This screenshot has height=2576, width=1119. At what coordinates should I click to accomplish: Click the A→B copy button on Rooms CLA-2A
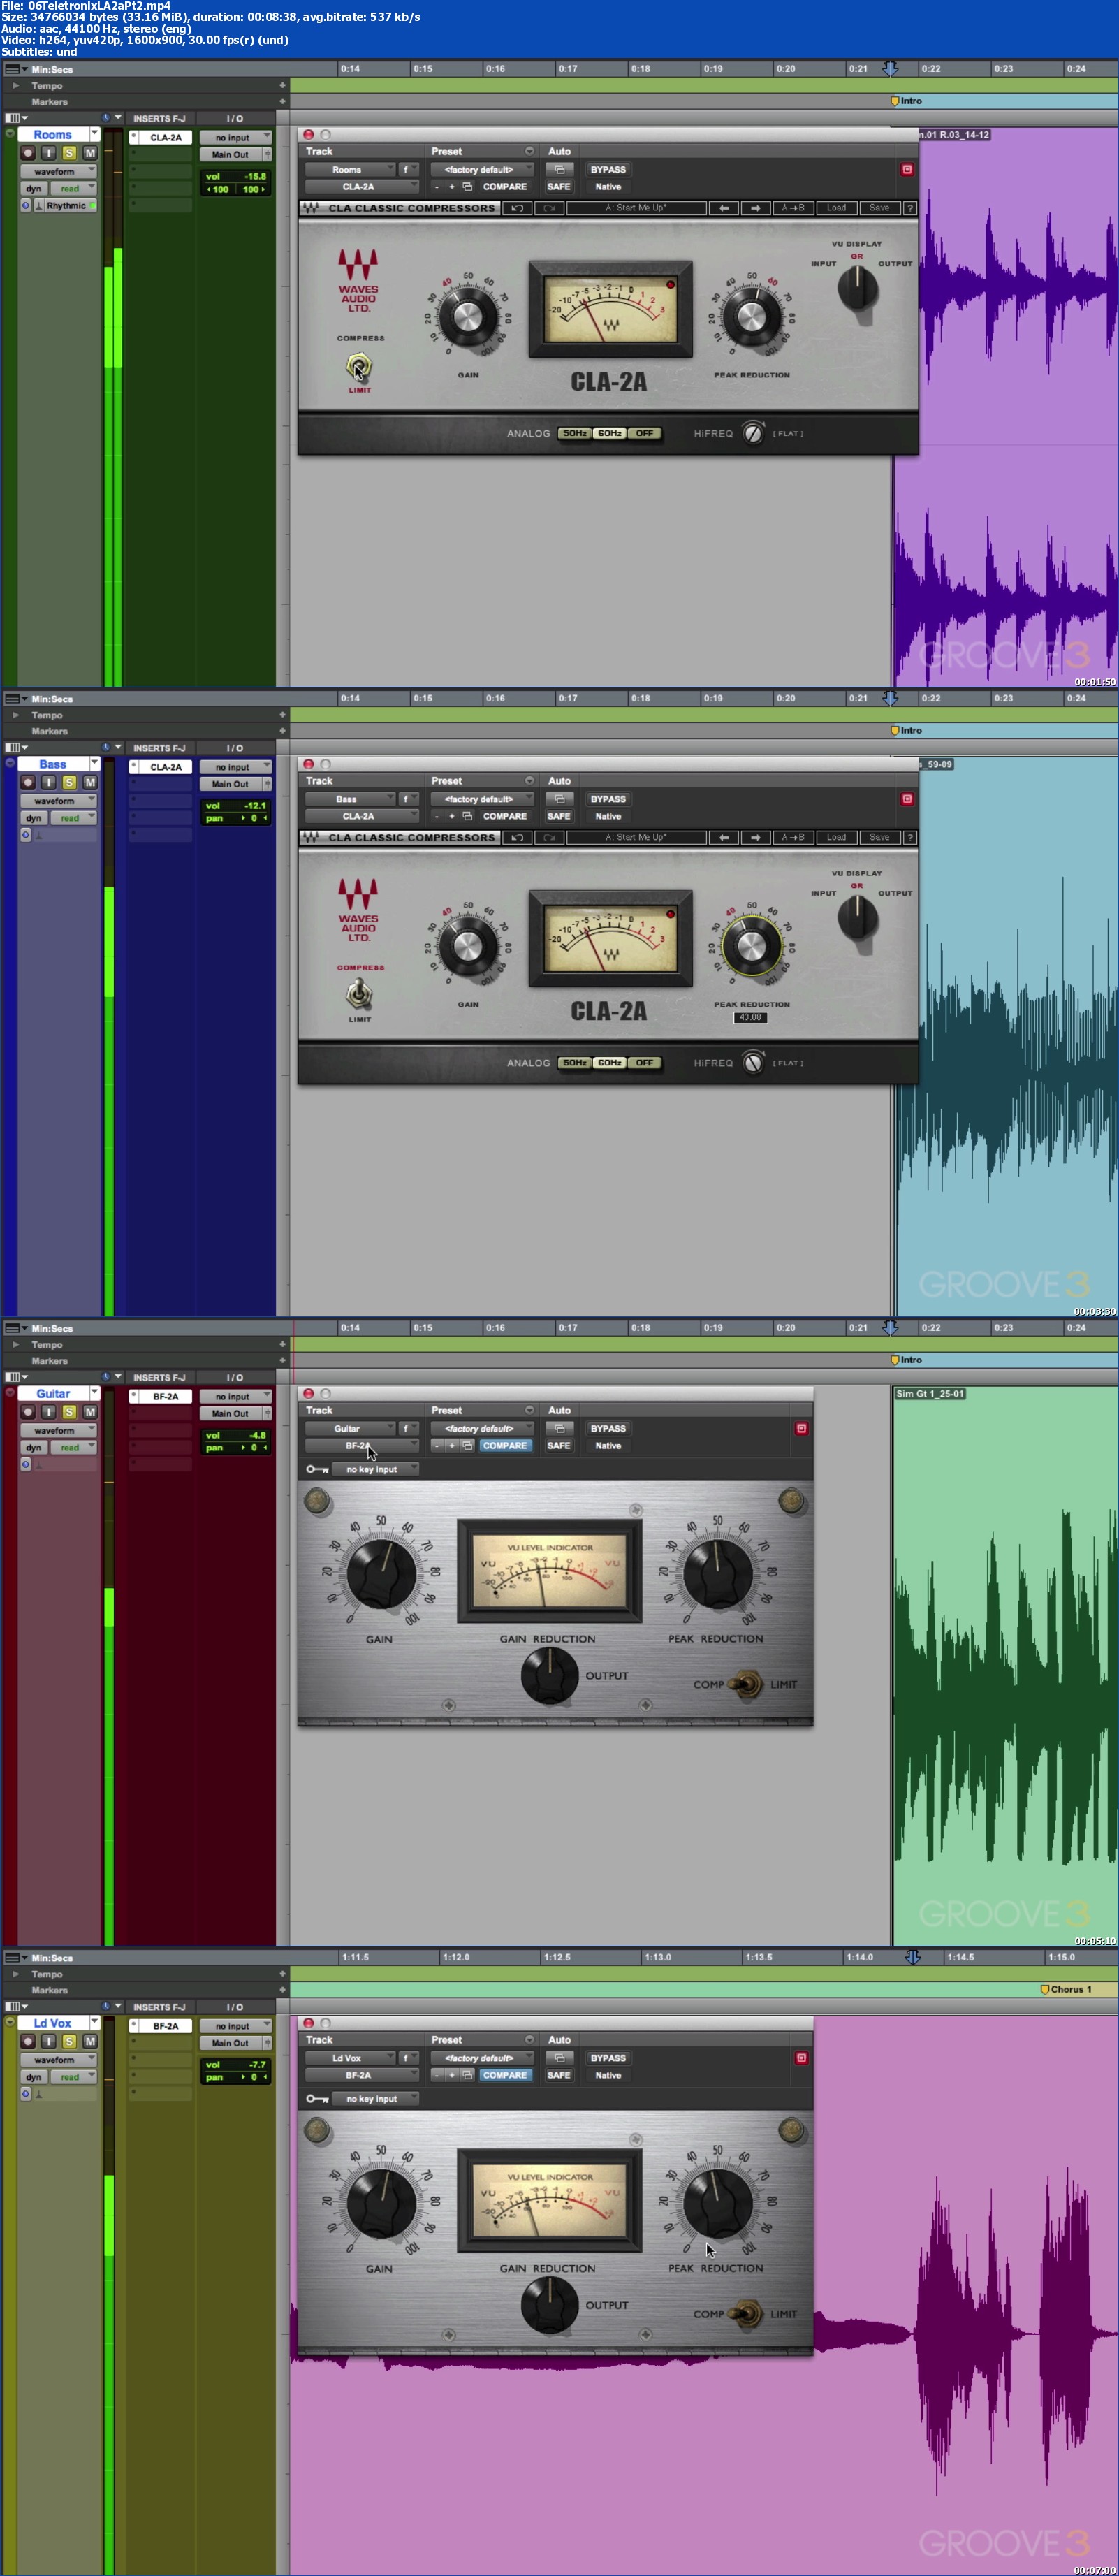coord(792,208)
